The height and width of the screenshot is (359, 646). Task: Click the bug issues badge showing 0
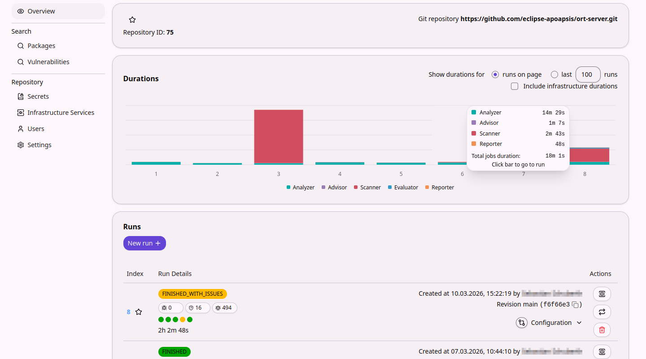pyautogui.click(x=170, y=308)
